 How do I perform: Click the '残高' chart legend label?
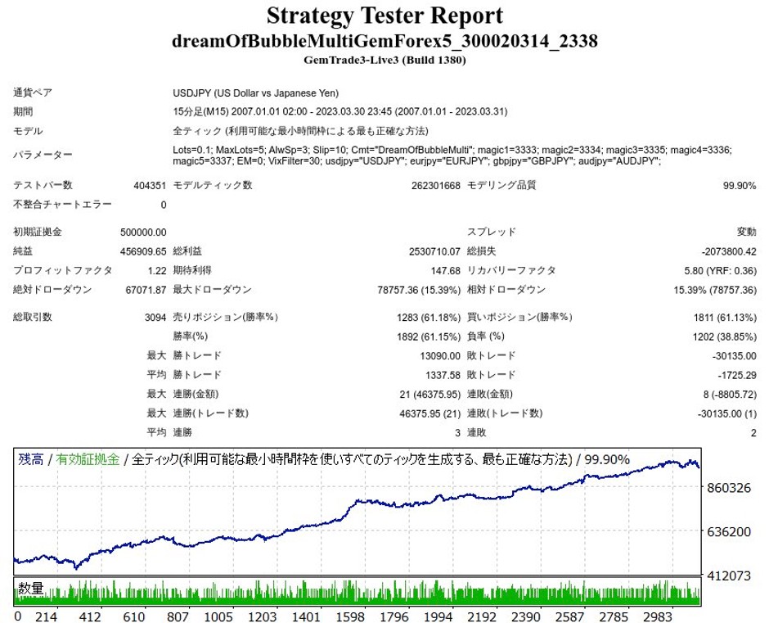(x=31, y=459)
